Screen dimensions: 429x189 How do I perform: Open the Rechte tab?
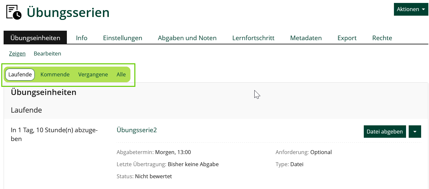[382, 38]
